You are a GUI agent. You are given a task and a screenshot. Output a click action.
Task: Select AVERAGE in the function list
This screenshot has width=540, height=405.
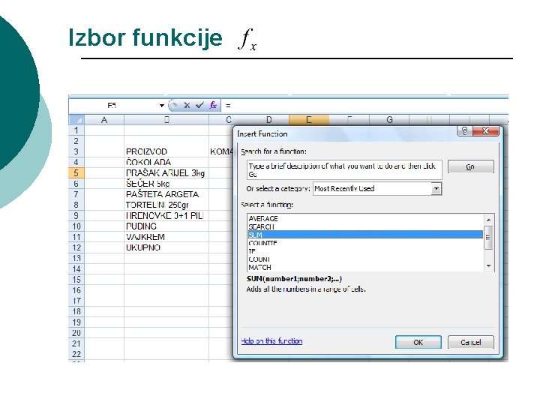click(365, 219)
